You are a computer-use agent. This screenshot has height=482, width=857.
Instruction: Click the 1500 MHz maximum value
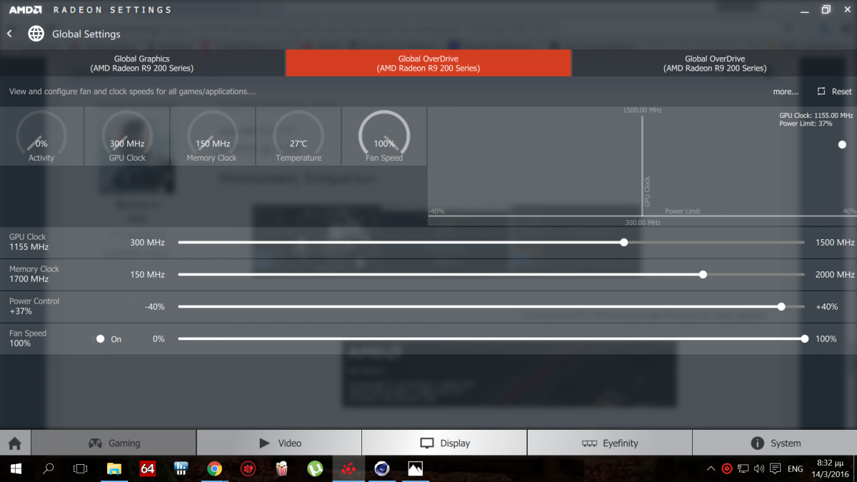(x=835, y=243)
